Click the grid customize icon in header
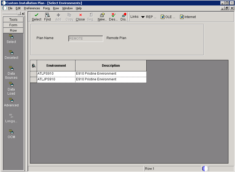The width and height of the screenshot is (235, 172). (x=33, y=66)
